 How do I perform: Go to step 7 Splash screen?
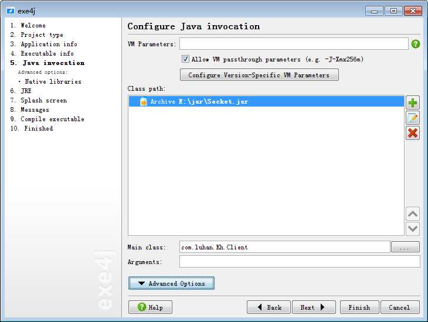[39, 100]
